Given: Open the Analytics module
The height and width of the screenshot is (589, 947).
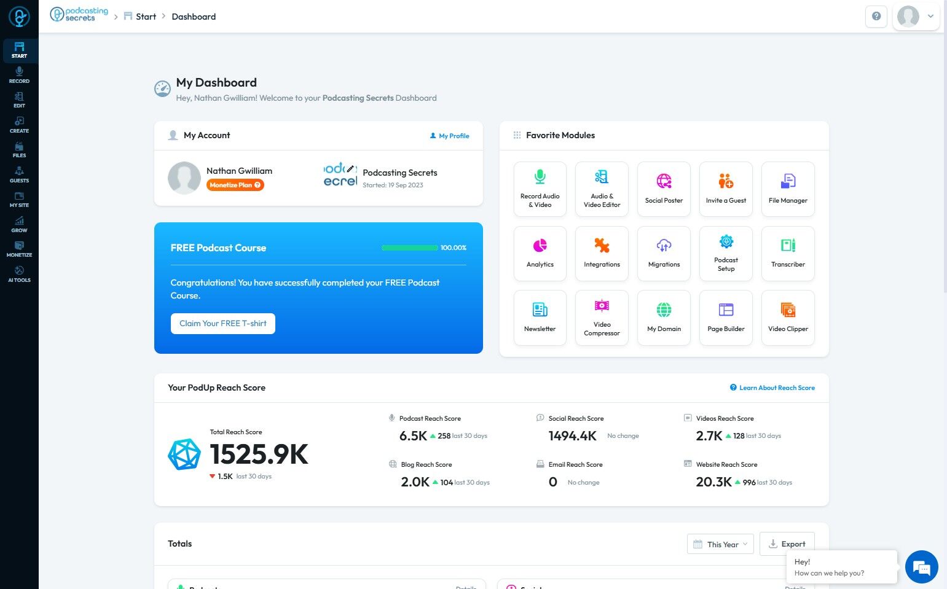Looking at the screenshot, I should tap(540, 254).
